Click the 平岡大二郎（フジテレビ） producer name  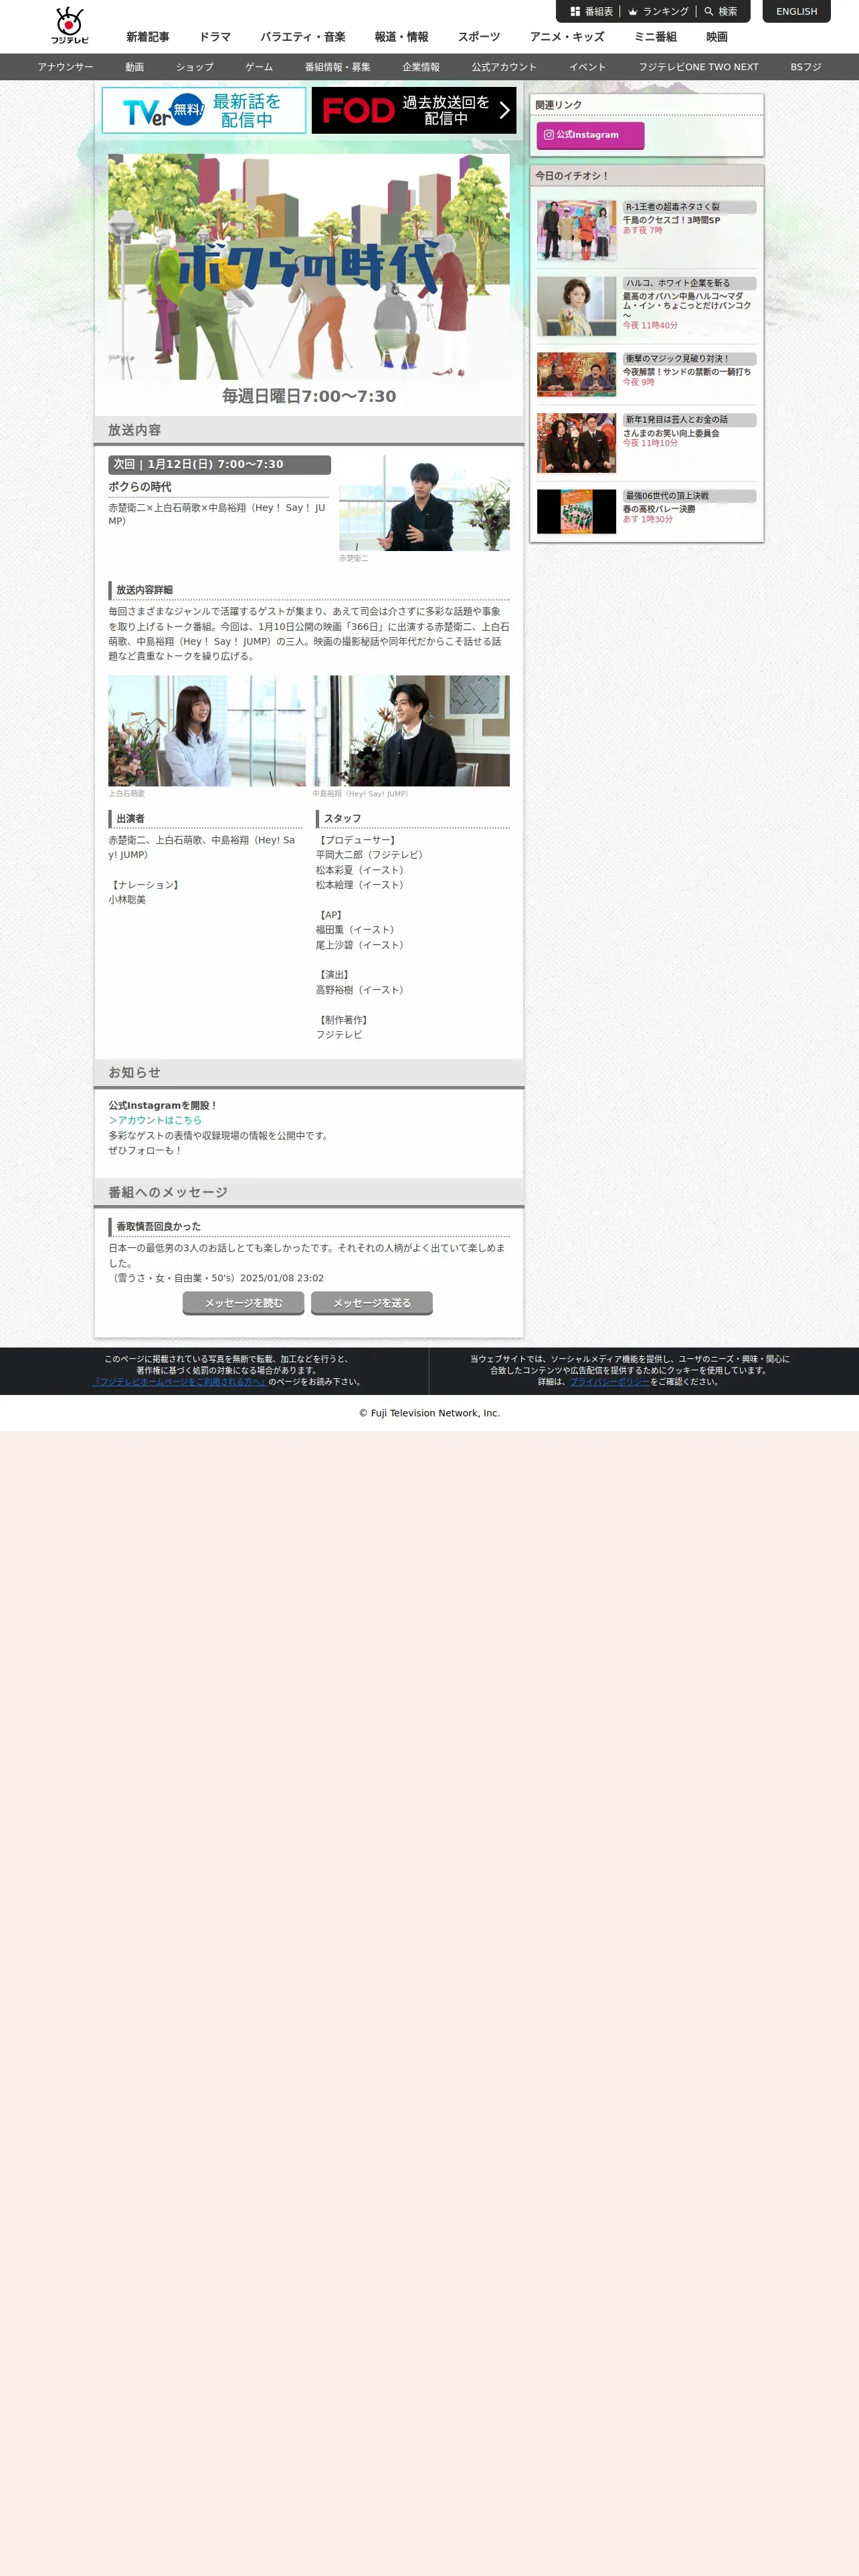click(372, 855)
